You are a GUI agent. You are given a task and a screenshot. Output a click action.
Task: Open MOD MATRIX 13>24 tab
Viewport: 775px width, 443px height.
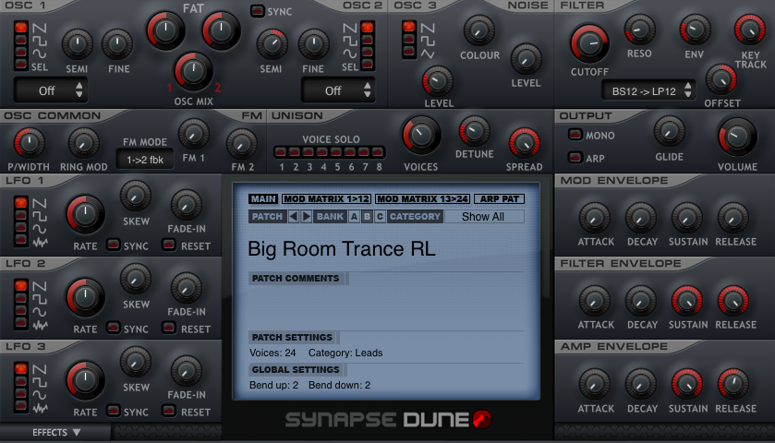[x=422, y=199]
